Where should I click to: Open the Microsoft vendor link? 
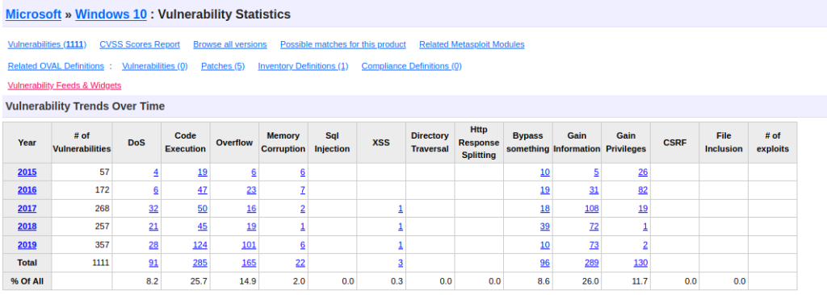tap(33, 15)
